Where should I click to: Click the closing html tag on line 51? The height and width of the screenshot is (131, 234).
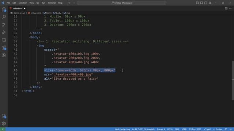(28, 91)
